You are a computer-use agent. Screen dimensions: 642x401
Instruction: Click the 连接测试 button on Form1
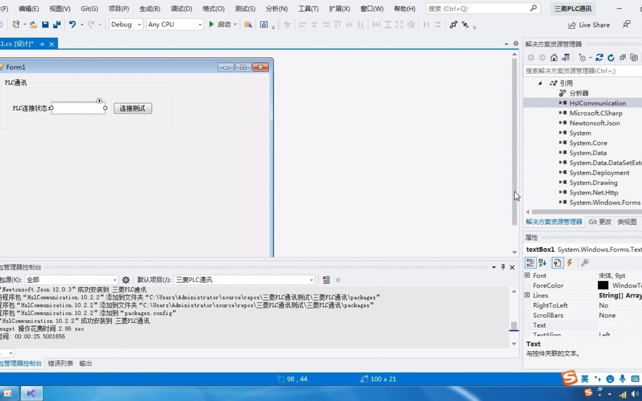pos(132,108)
